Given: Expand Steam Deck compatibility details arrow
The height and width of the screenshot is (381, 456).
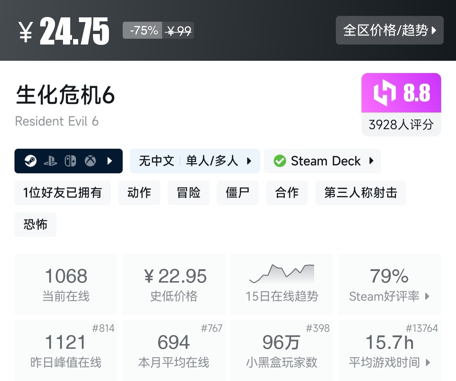Looking at the screenshot, I should (x=371, y=161).
